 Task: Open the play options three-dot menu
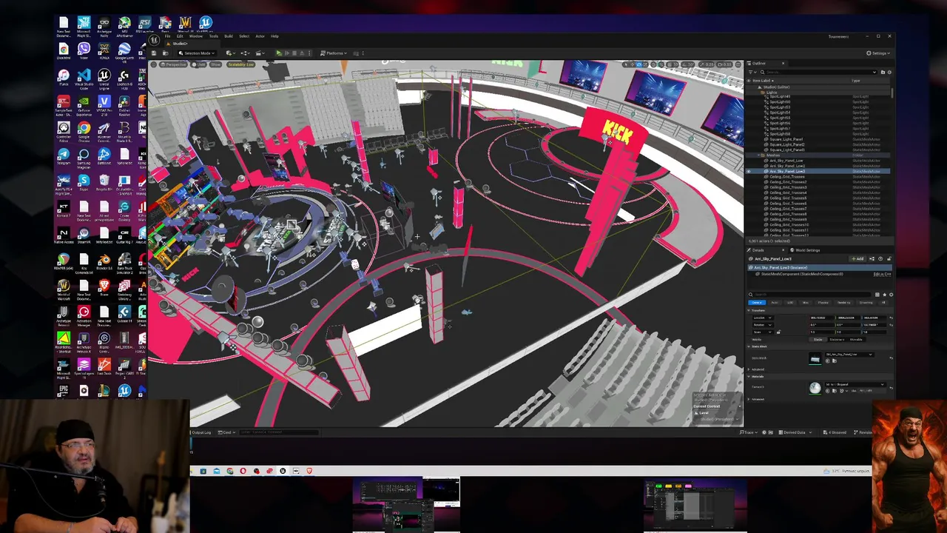coord(309,53)
